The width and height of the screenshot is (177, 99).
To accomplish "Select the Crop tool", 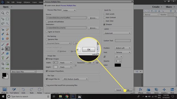I will (3, 64).
